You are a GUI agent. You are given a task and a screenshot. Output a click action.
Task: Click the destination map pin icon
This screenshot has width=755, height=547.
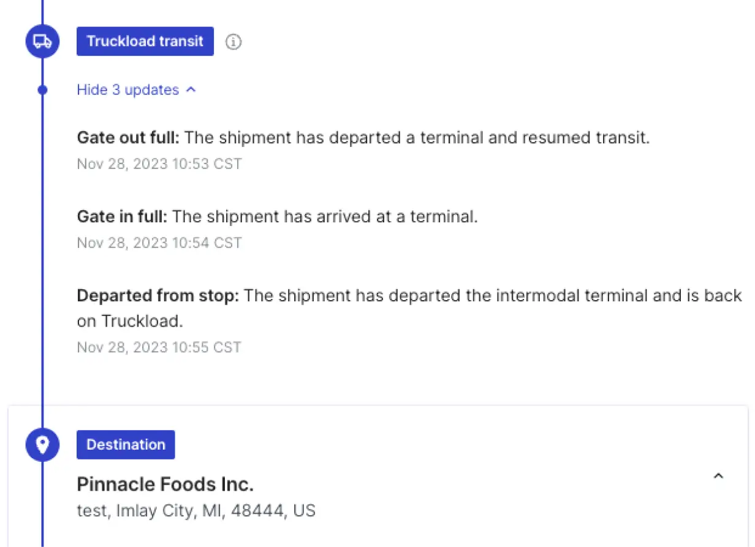coord(42,445)
